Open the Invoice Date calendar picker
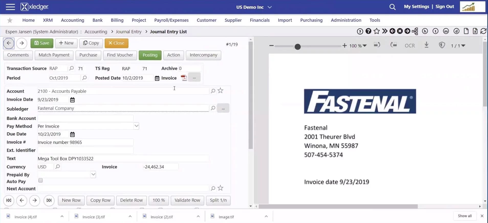488x223 pixels. point(72,100)
